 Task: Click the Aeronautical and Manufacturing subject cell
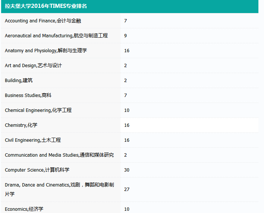coord(56,36)
